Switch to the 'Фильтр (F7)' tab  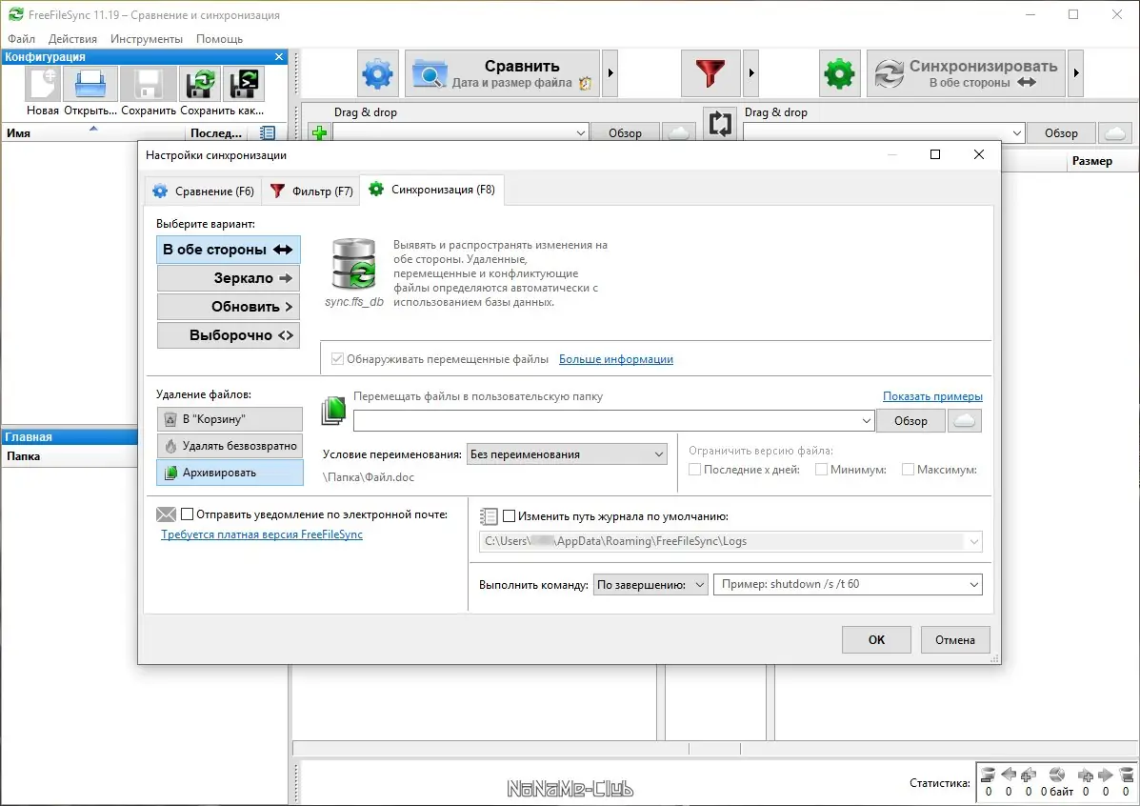(311, 191)
